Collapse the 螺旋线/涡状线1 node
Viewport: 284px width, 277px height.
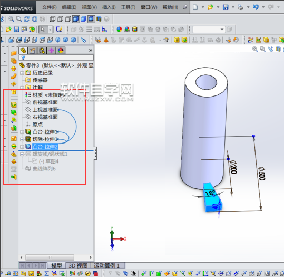[x=22, y=154]
